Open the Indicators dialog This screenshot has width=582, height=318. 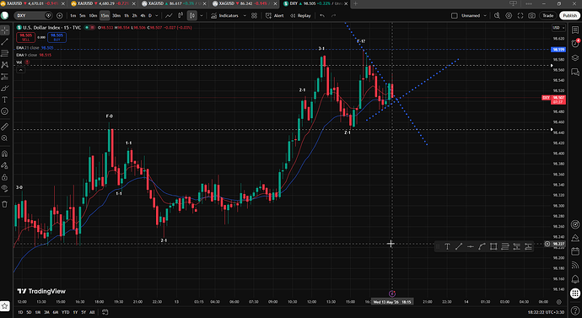(x=225, y=15)
